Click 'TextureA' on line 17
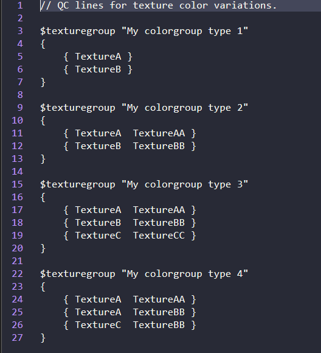Screen dimensions: 321x353 pyautogui.click(x=98, y=210)
